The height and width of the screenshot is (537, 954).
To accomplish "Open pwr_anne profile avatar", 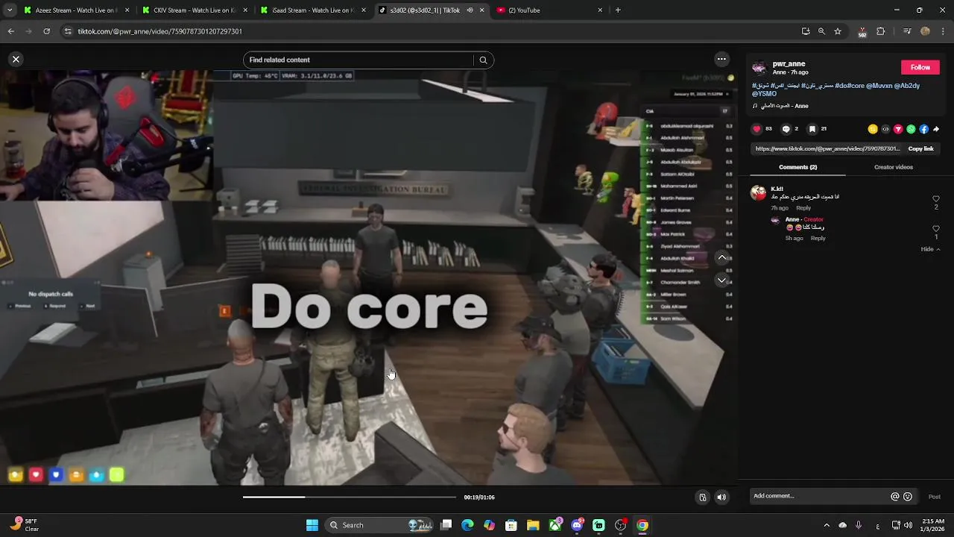I will click(759, 68).
